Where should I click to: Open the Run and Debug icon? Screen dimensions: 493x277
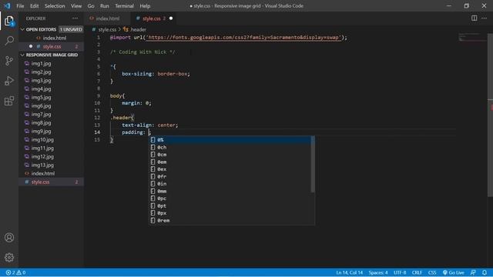pyautogui.click(x=9, y=81)
